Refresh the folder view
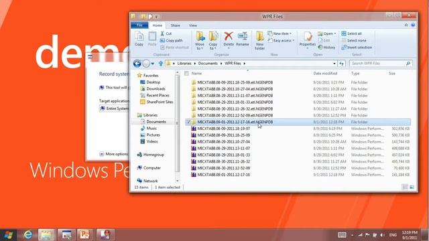 click(341, 64)
